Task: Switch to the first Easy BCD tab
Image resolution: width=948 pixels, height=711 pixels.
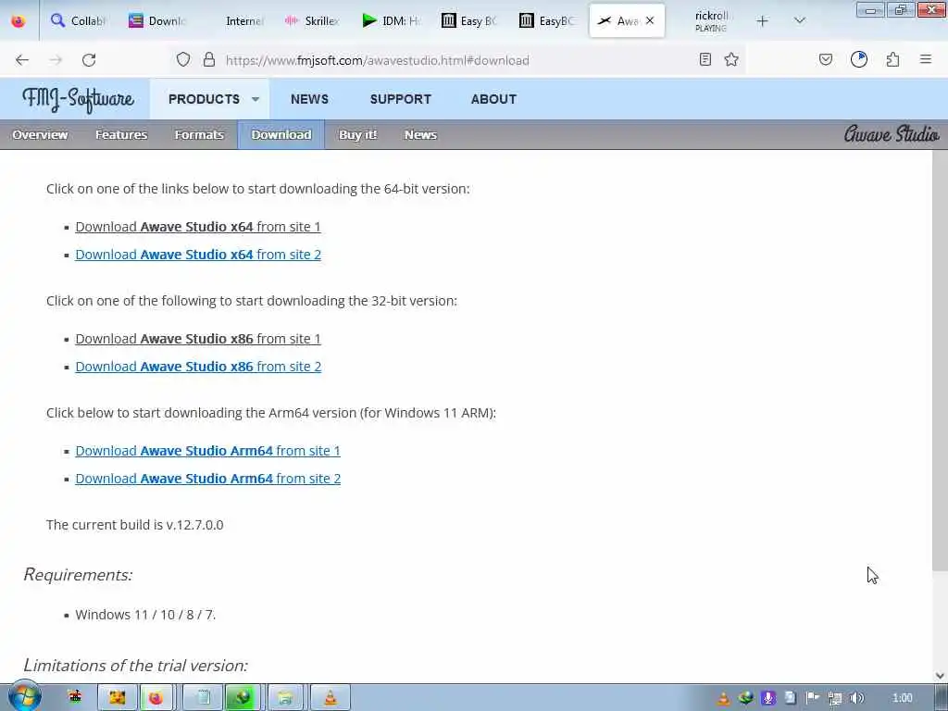Action: pos(469,21)
